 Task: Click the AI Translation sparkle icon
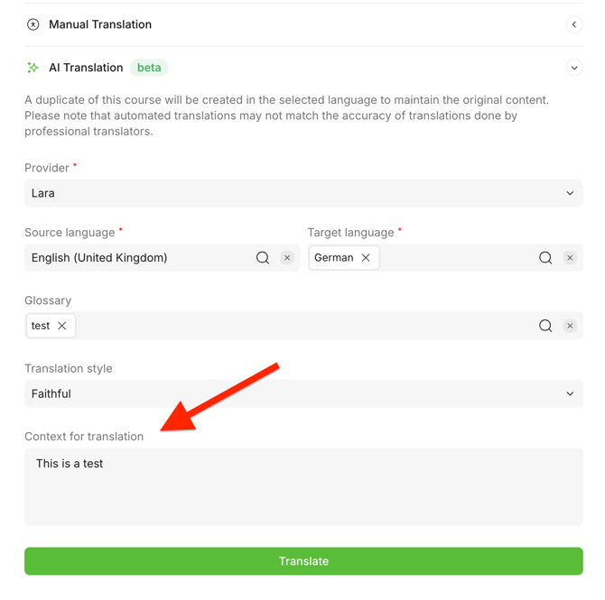(x=33, y=68)
